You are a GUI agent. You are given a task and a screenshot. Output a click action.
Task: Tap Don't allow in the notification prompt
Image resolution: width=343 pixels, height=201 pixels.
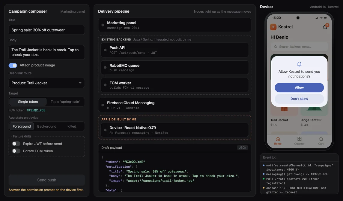pyautogui.click(x=299, y=99)
